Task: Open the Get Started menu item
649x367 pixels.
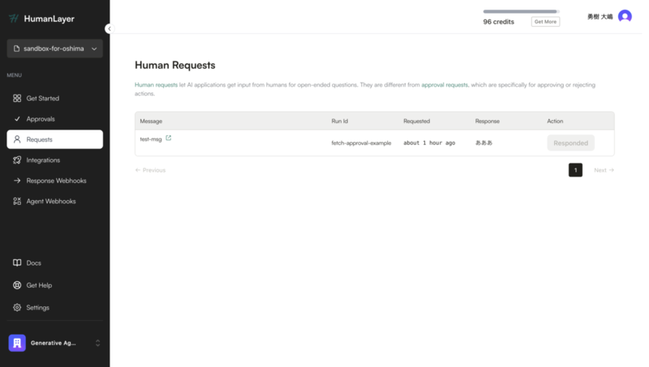Action: [54, 98]
